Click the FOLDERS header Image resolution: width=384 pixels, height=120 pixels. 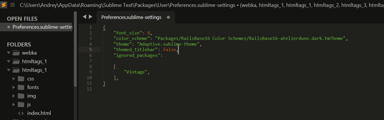coord(19,44)
